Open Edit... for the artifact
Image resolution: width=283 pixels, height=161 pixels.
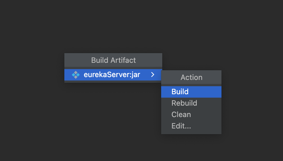pyautogui.click(x=191, y=126)
